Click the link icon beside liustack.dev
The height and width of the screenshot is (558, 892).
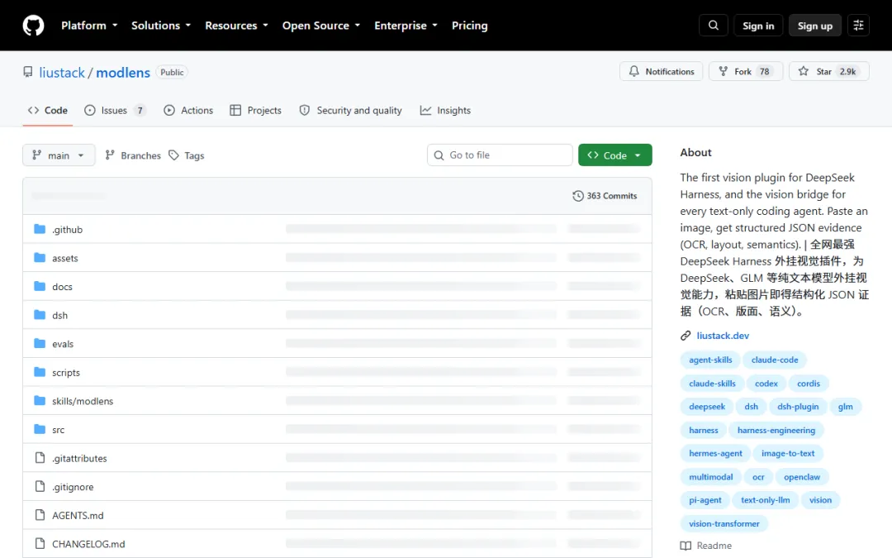pos(686,336)
